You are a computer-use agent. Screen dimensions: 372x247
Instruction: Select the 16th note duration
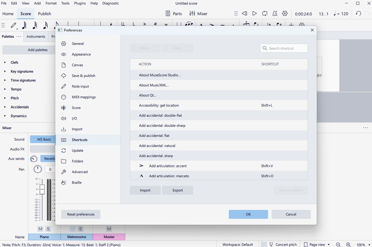[46, 26]
